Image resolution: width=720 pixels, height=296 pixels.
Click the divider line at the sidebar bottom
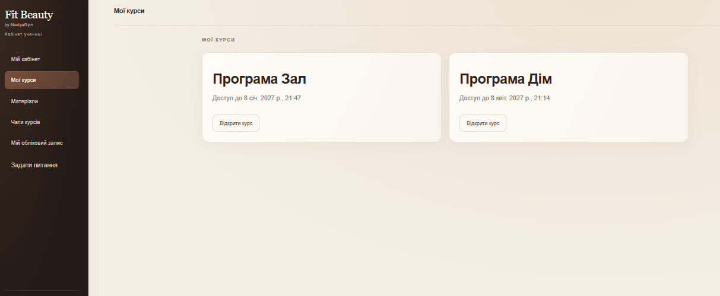42,290
